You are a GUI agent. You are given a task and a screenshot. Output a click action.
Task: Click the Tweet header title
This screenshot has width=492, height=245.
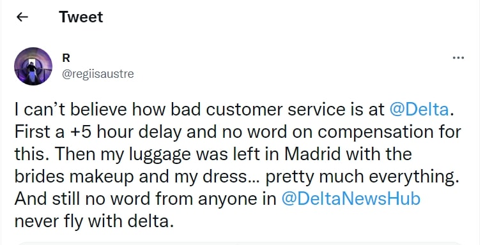81,17
